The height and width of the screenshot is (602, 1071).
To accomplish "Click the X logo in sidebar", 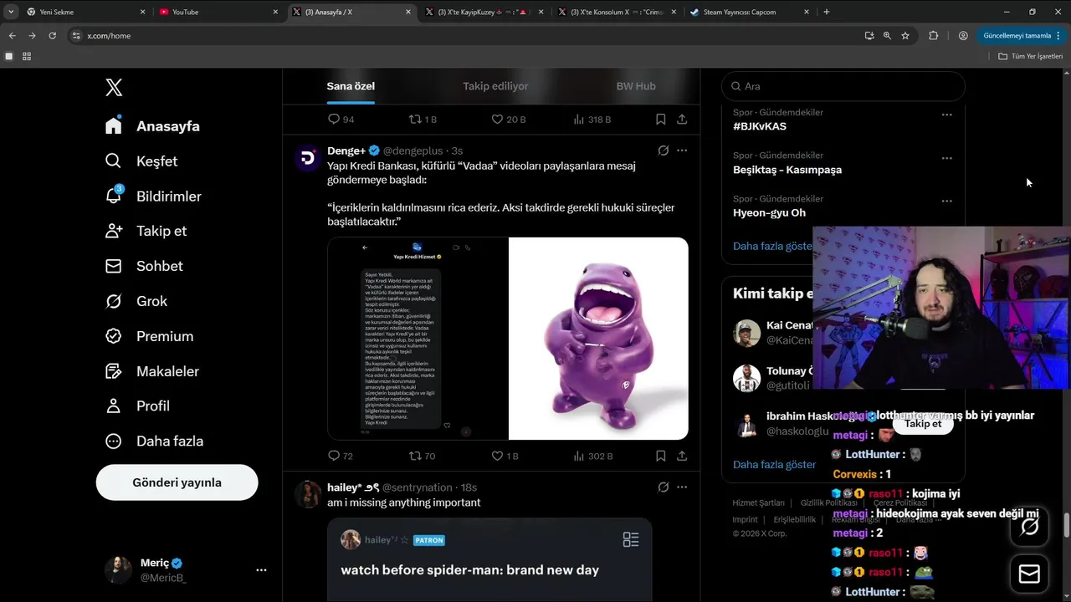I will click(x=114, y=87).
